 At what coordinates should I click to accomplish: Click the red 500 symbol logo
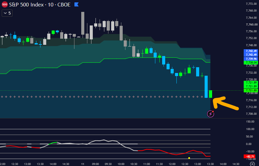point(5,4)
